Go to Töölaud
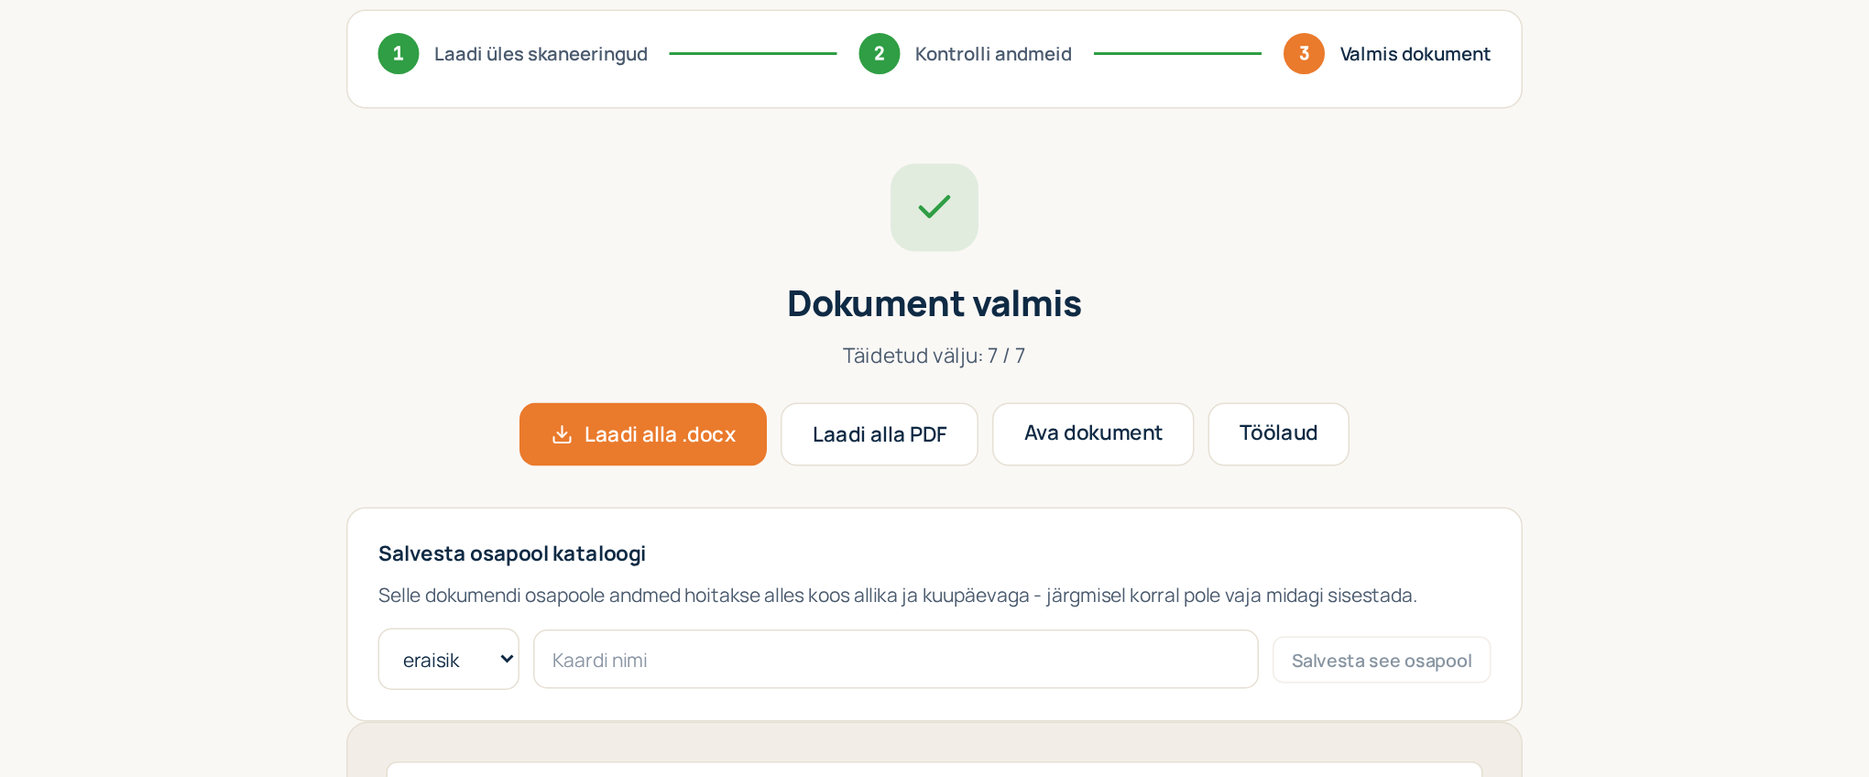Image resolution: width=1869 pixels, height=777 pixels. [x=1278, y=434]
